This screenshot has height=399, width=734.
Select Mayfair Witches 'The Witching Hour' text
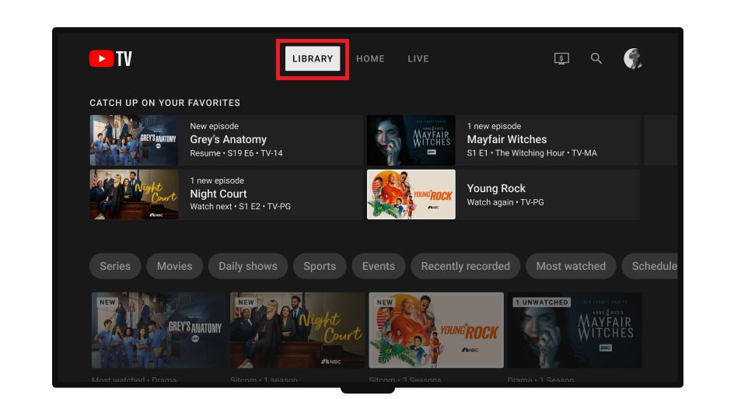coord(532,153)
